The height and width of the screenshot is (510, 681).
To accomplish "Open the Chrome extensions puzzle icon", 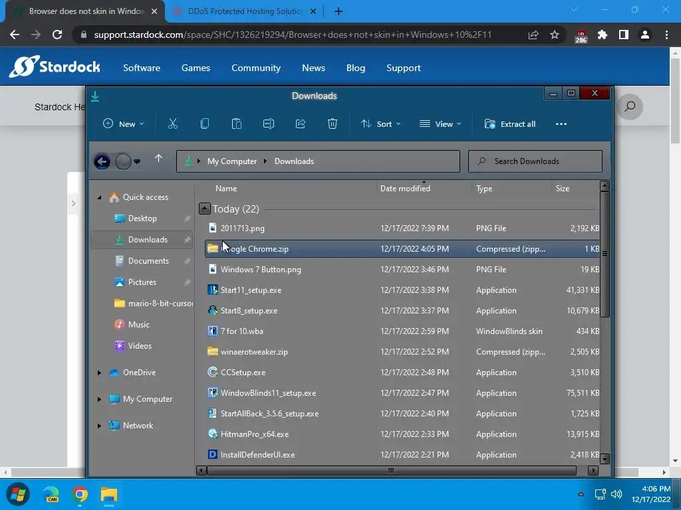I will (x=603, y=35).
